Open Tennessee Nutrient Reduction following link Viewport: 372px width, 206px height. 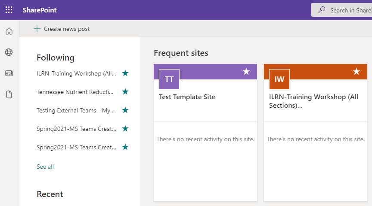(75, 92)
